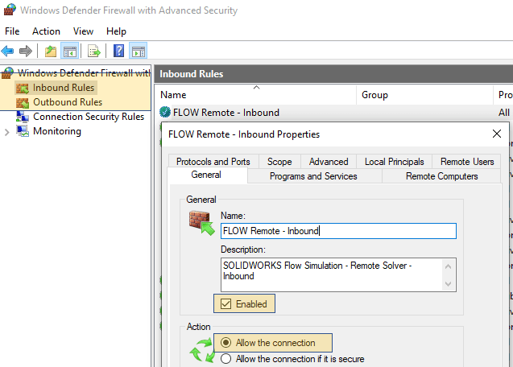Screen dimensions: 513x367
Task: Click the Export List toolbar icon
Action: (x=94, y=52)
